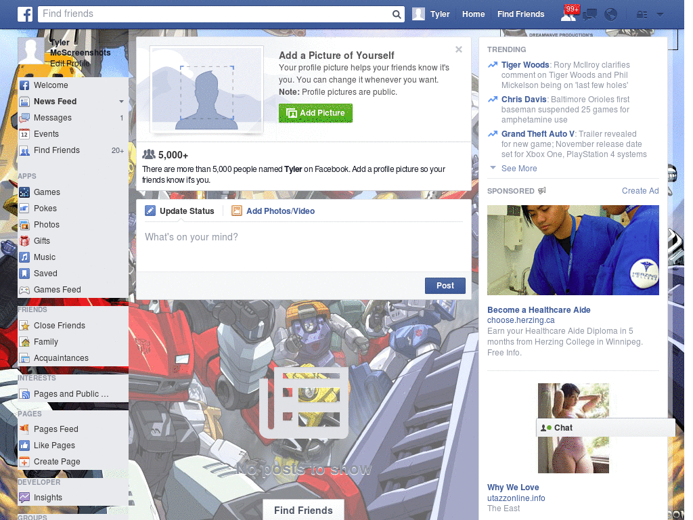
Task: Click the Facebook logo icon
Action: click(25, 14)
